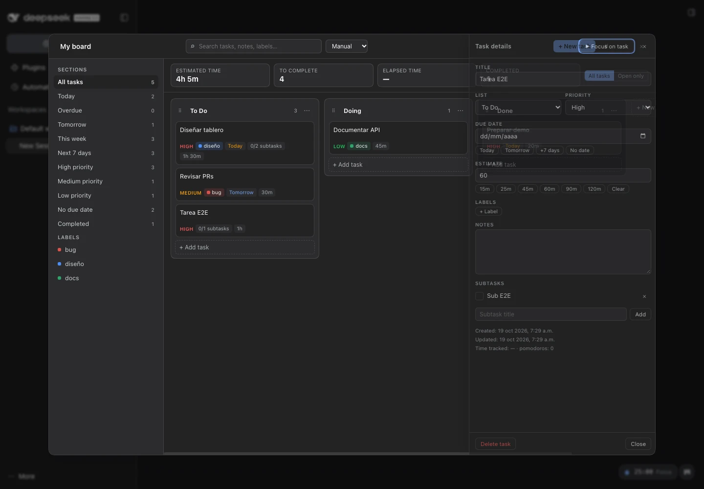Open the Revisar PRs card
Viewport: 704px width, 489px height.
click(x=245, y=184)
